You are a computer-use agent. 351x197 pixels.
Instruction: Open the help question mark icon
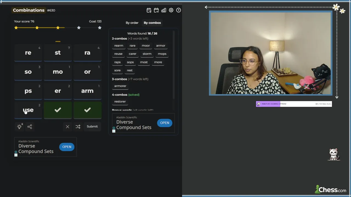click(179, 10)
